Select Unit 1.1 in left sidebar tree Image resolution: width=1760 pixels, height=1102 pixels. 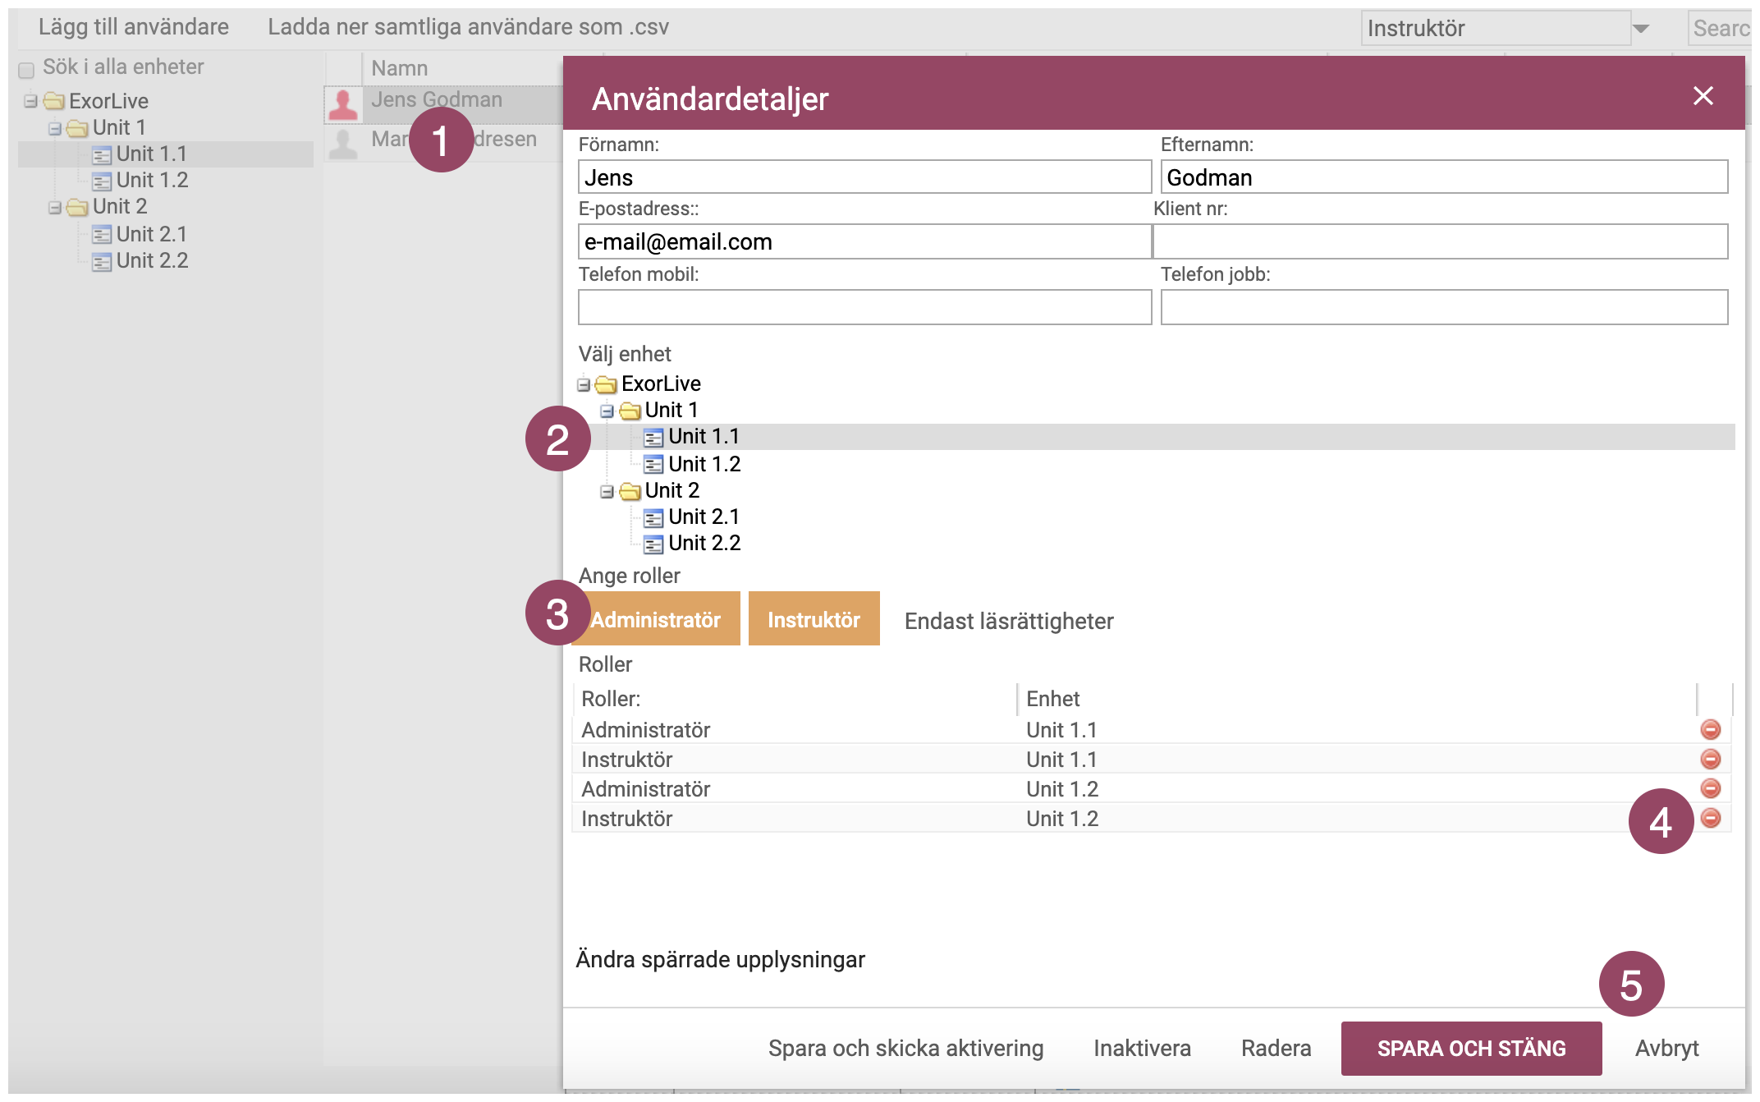point(151,154)
